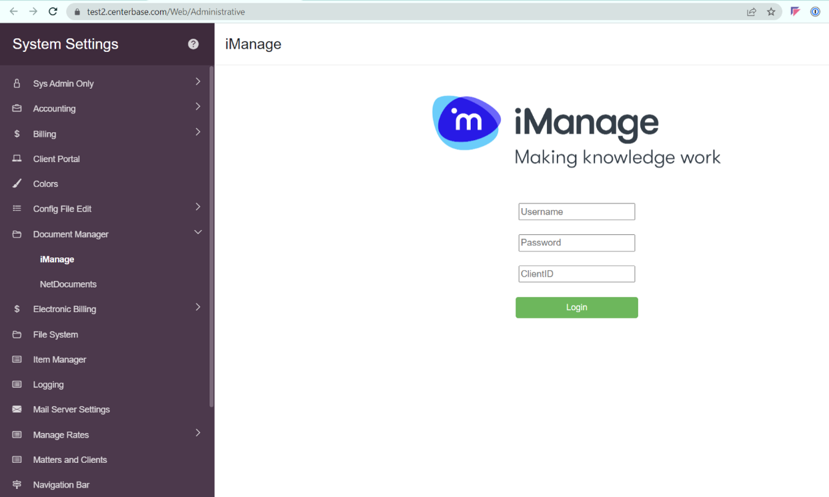Select the Billing dollar sign icon
829x497 pixels.
[x=17, y=133]
